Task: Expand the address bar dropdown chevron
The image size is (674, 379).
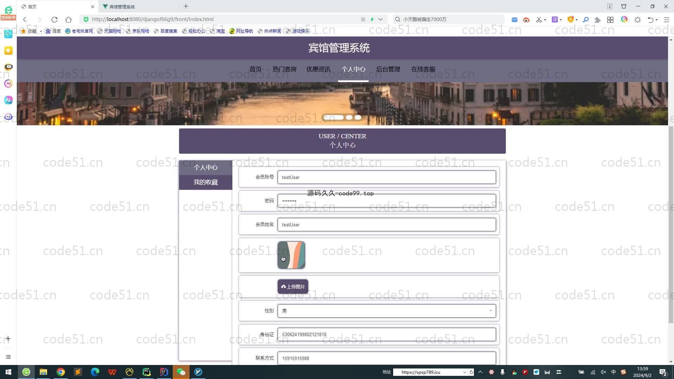Action: tap(381, 19)
